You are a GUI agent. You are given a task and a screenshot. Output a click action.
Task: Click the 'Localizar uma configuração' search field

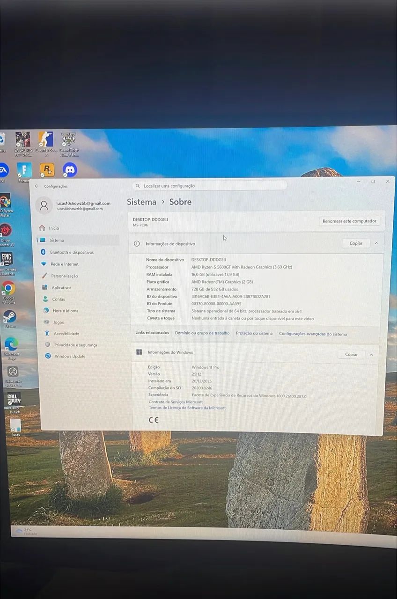point(209,186)
